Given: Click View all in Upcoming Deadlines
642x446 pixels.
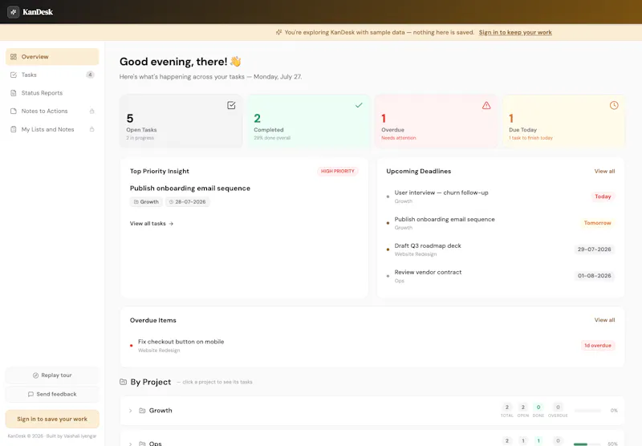Looking at the screenshot, I should 604,171.
